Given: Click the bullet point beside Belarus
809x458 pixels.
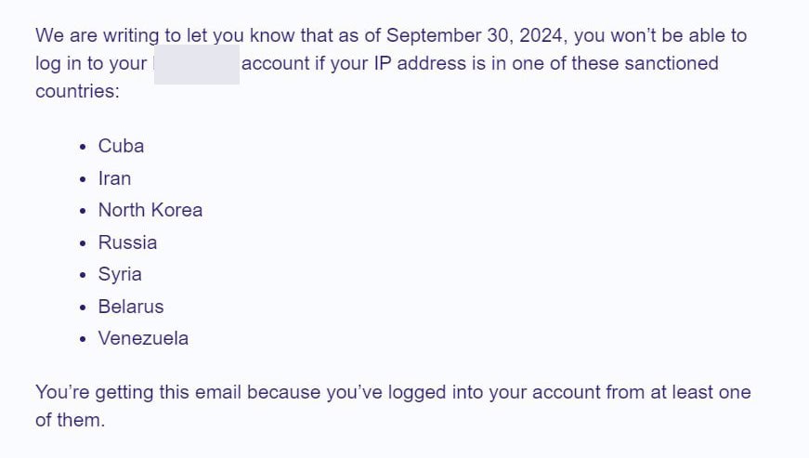Looking at the screenshot, I should (83, 308).
